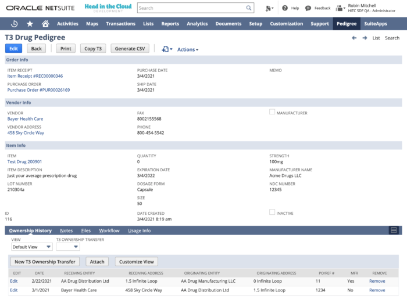Open Item Receipt #REC00000346 link
This screenshot has height=303, width=407.
tap(35, 76)
